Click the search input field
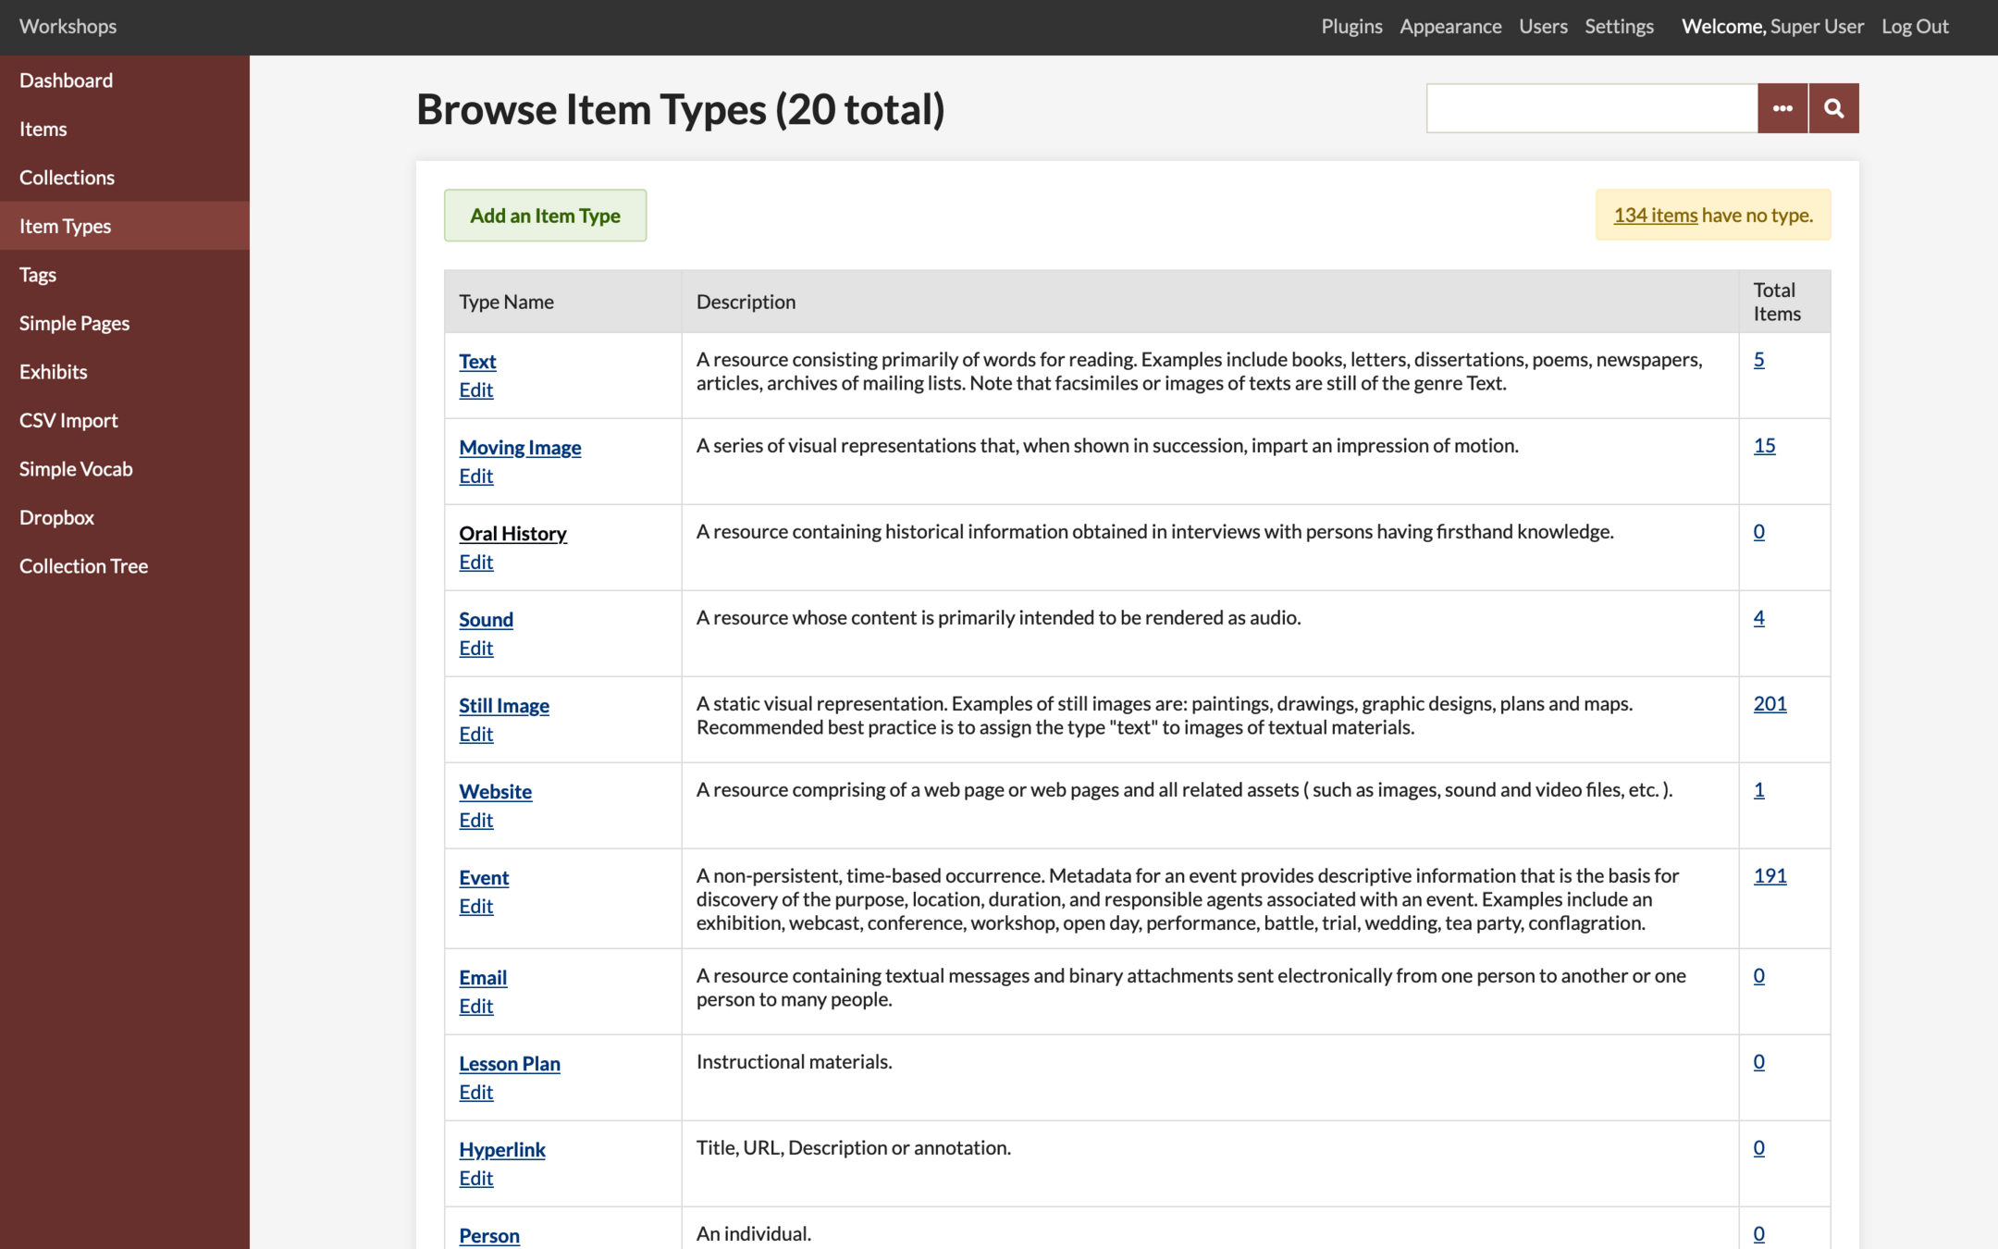Viewport: 1998px width, 1249px height. pos(1591,108)
